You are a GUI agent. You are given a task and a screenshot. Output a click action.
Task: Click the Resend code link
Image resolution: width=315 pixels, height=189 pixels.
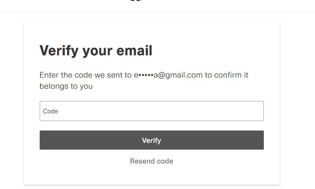[x=152, y=161]
